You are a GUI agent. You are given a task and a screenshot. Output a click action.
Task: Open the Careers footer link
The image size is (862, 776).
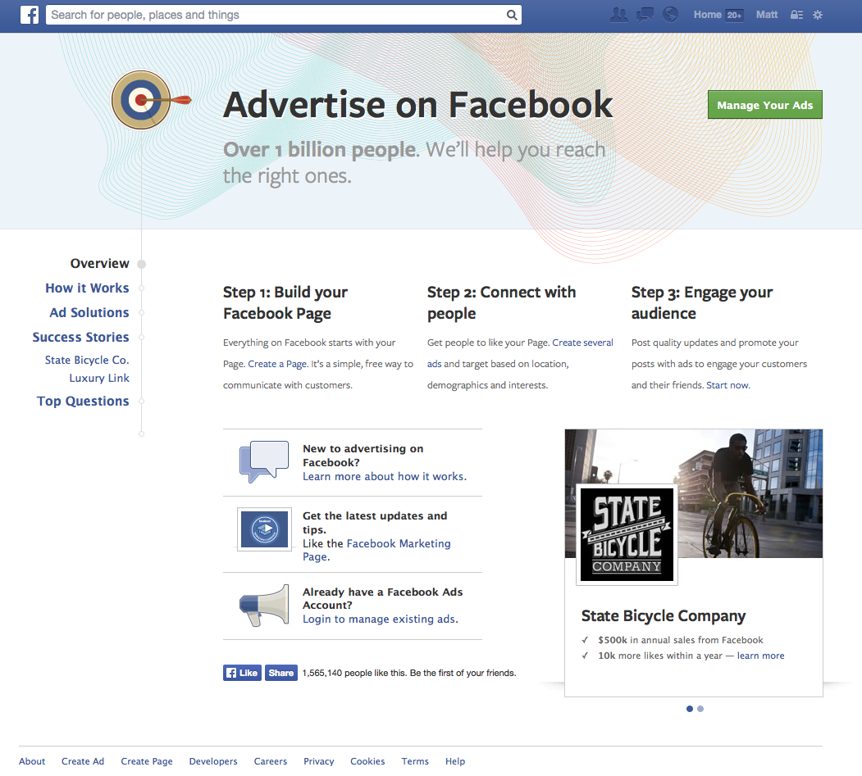coord(271,761)
